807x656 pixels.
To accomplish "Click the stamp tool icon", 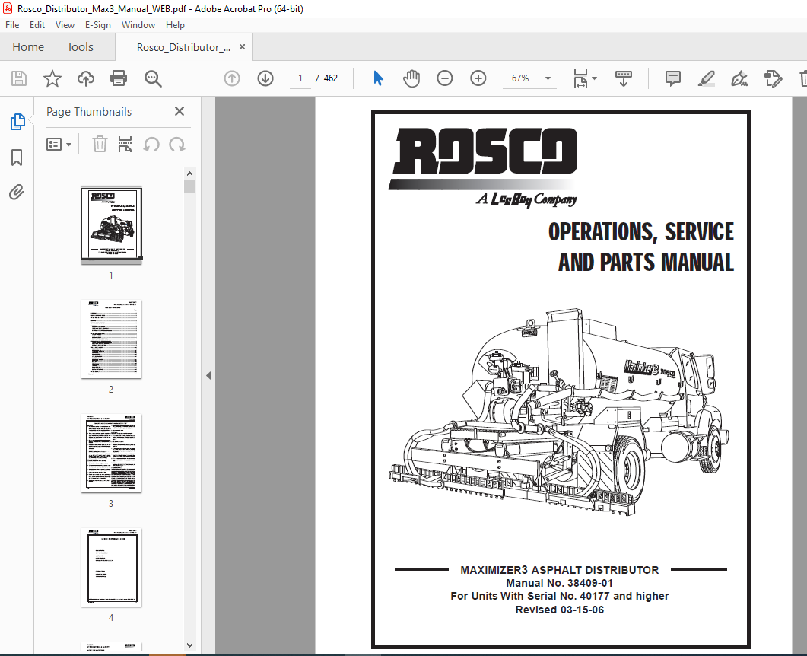I will point(773,78).
